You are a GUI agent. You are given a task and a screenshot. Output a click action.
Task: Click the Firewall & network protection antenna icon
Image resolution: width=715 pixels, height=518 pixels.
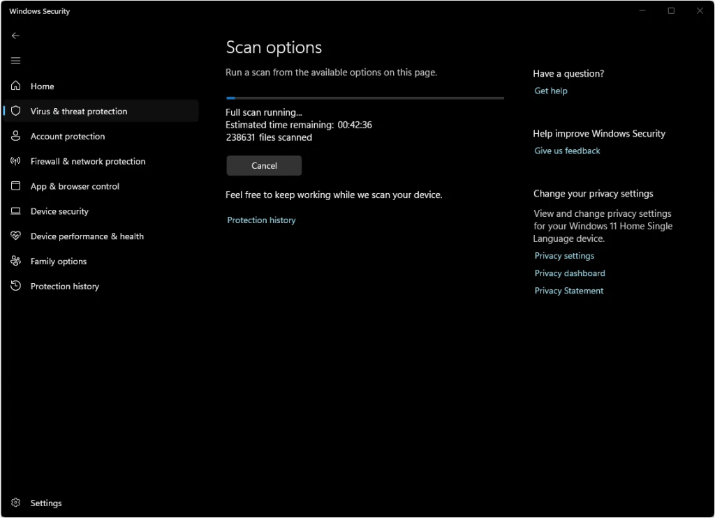coord(15,161)
